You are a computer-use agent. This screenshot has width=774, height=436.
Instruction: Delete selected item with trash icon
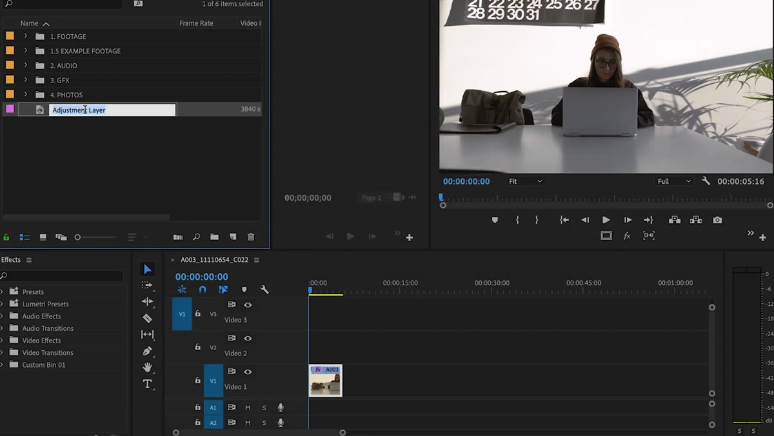251,237
